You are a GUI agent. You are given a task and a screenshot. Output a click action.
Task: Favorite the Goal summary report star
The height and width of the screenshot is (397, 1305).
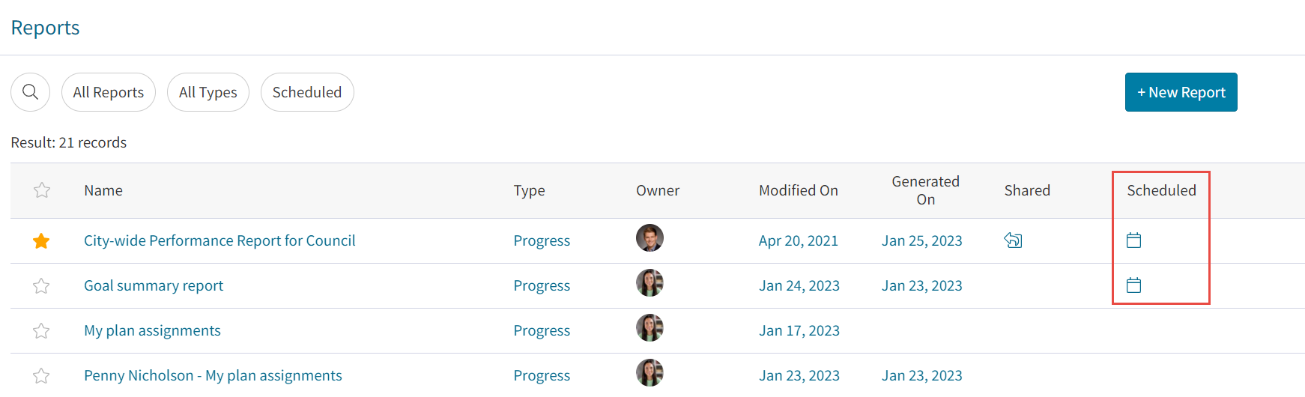41,285
